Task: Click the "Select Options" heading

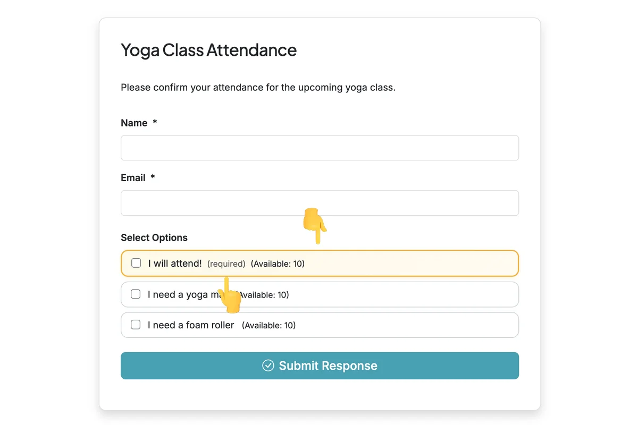Action: [x=154, y=237]
